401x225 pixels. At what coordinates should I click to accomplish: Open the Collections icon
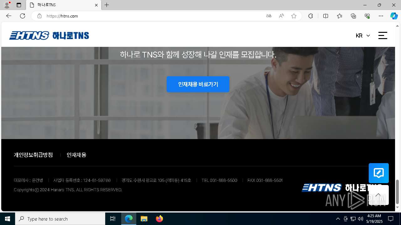[x=353, y=16]
